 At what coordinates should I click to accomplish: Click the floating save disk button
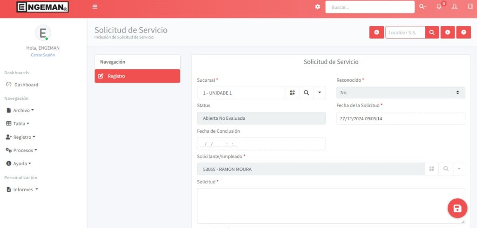pos(457,208)
